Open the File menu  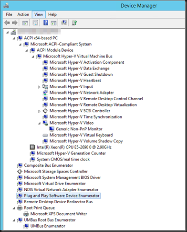coord(9,14)
